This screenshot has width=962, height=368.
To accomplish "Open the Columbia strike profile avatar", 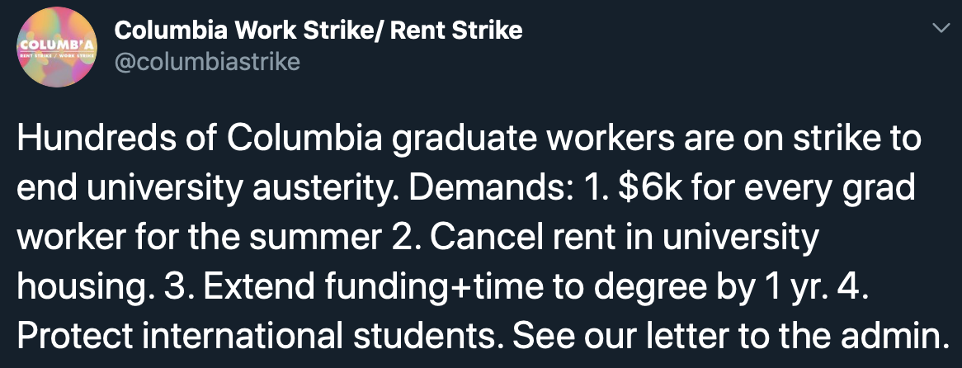I will (x=56, y=47).
